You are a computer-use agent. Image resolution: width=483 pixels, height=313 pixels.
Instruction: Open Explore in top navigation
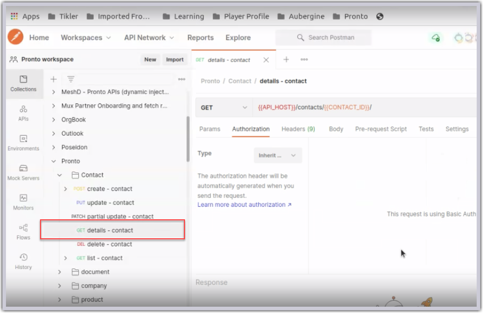tap(238, 38)
